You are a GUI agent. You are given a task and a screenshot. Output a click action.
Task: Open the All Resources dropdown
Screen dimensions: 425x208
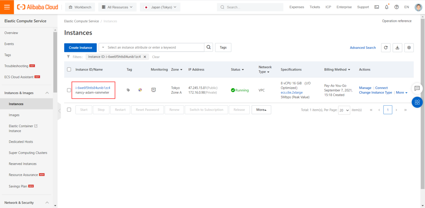pyautogui.click(x=117, y=7)
